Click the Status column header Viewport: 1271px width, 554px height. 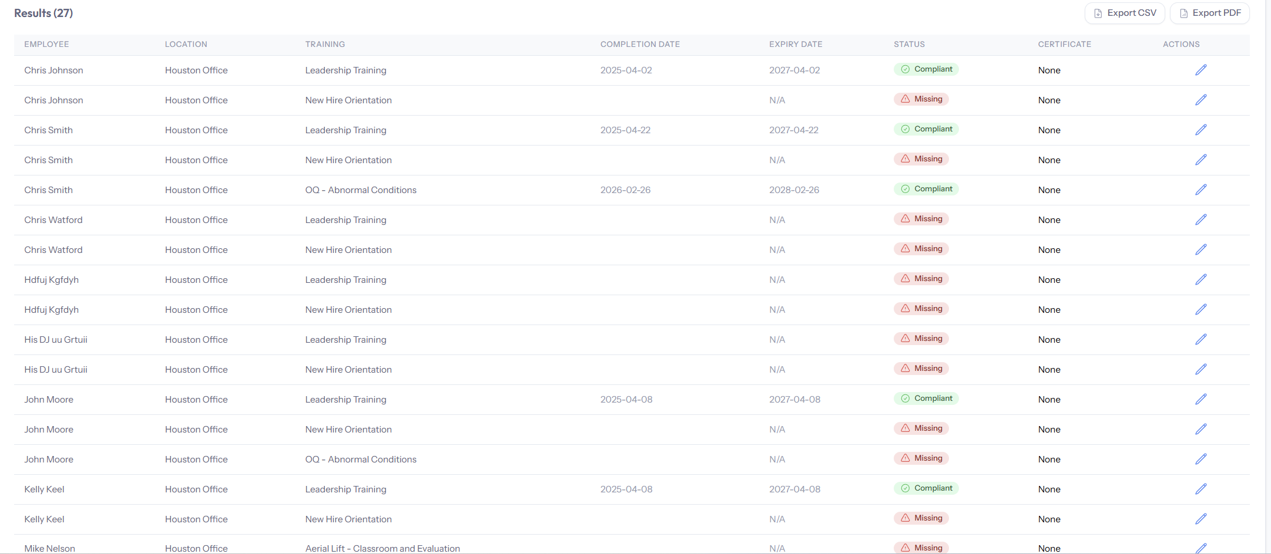tap(909, 44)
